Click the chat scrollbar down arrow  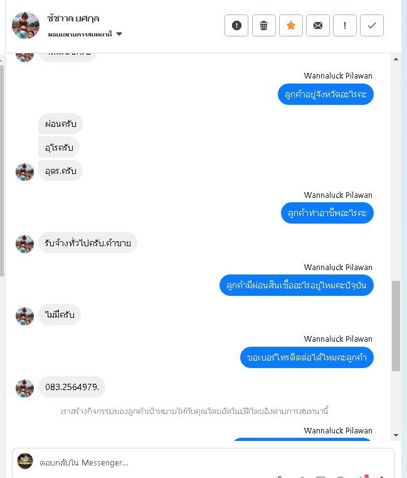[x=396, y=435]
